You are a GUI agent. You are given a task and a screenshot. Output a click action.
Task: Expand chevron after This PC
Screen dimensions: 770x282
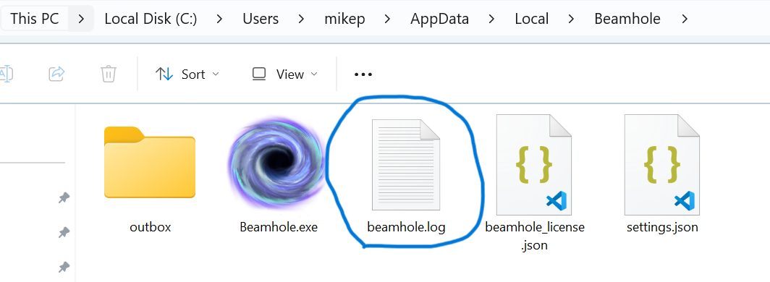[x=82, y=19]
